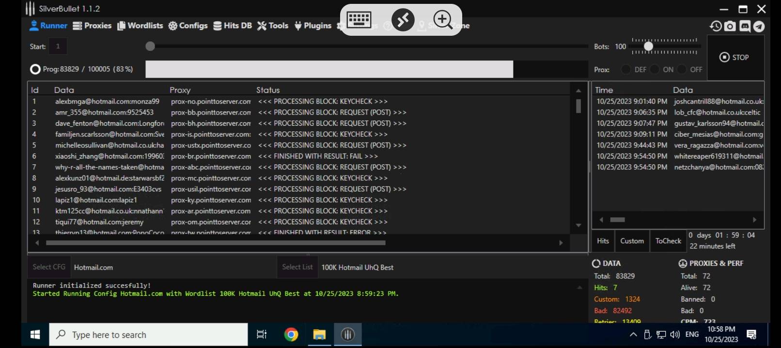Switch to the Runner tab
The height and width of the screenshot is (348, 781).
48,26
